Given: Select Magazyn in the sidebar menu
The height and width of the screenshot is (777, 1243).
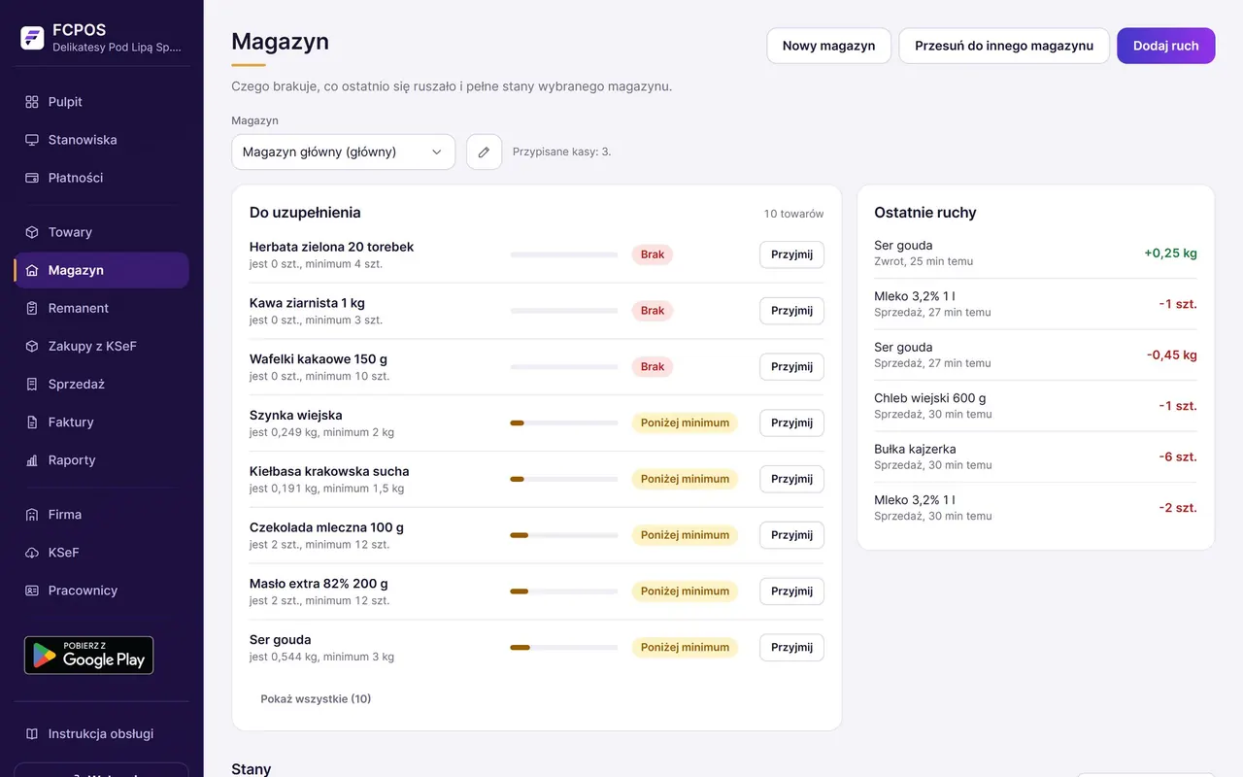Looking at the screenshot, I should (x=101, y=270).
